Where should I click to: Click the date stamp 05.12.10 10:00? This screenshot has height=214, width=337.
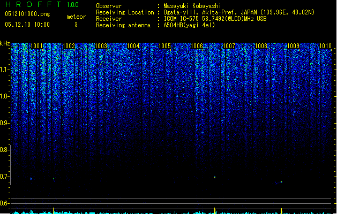(x=27, y=25)
